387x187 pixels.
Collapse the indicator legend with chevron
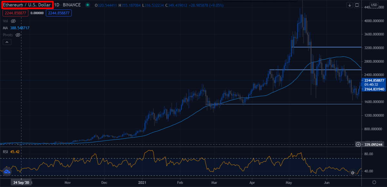(x=7, y=42)
